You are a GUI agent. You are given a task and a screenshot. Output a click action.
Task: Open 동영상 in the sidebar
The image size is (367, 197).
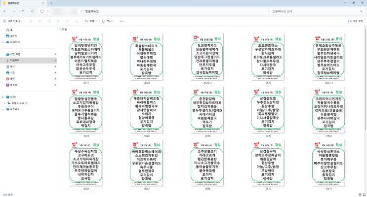(x=11, y=85)
